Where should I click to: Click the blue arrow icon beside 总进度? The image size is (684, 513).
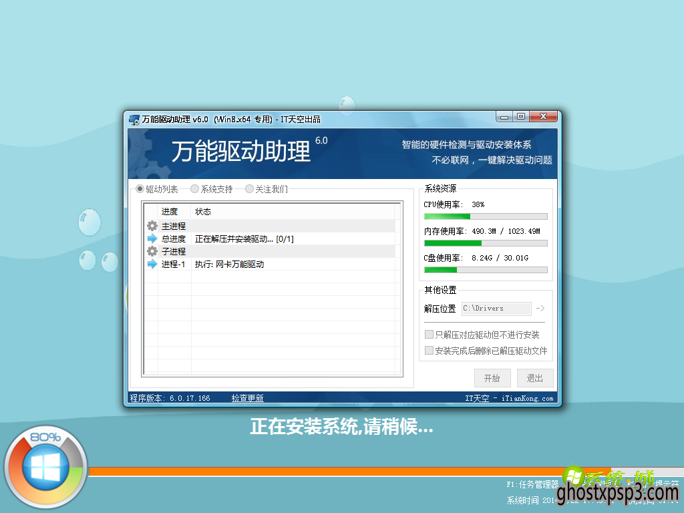152,238
